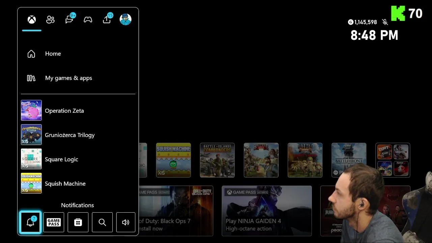This screenshot has height=243, width=432.
Task: Open the People tab in the guide
Action: [x=50, y=20]
